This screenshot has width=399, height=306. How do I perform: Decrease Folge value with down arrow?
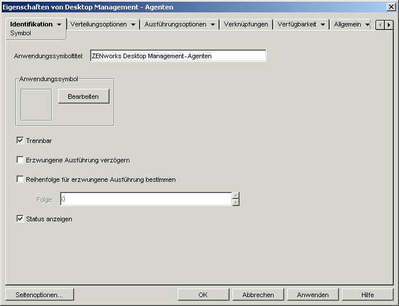pyautogui.click(x=236, y=202)
